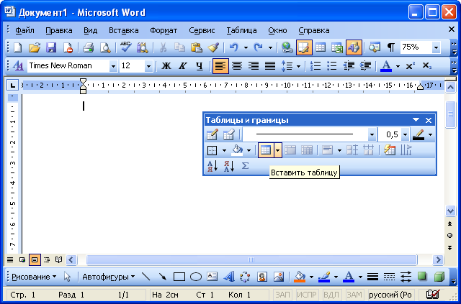Screen dimensions: 461x304
Task: Close Tables and Borders floating toolbar
Action: [429, 120]
